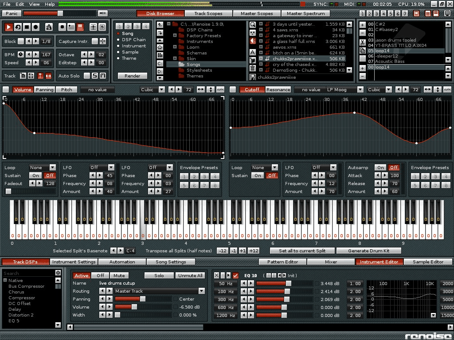This screenshot has height=340, width=454.
Task: Open the LP Moog filter type dropdown
Action: [345, 89]
